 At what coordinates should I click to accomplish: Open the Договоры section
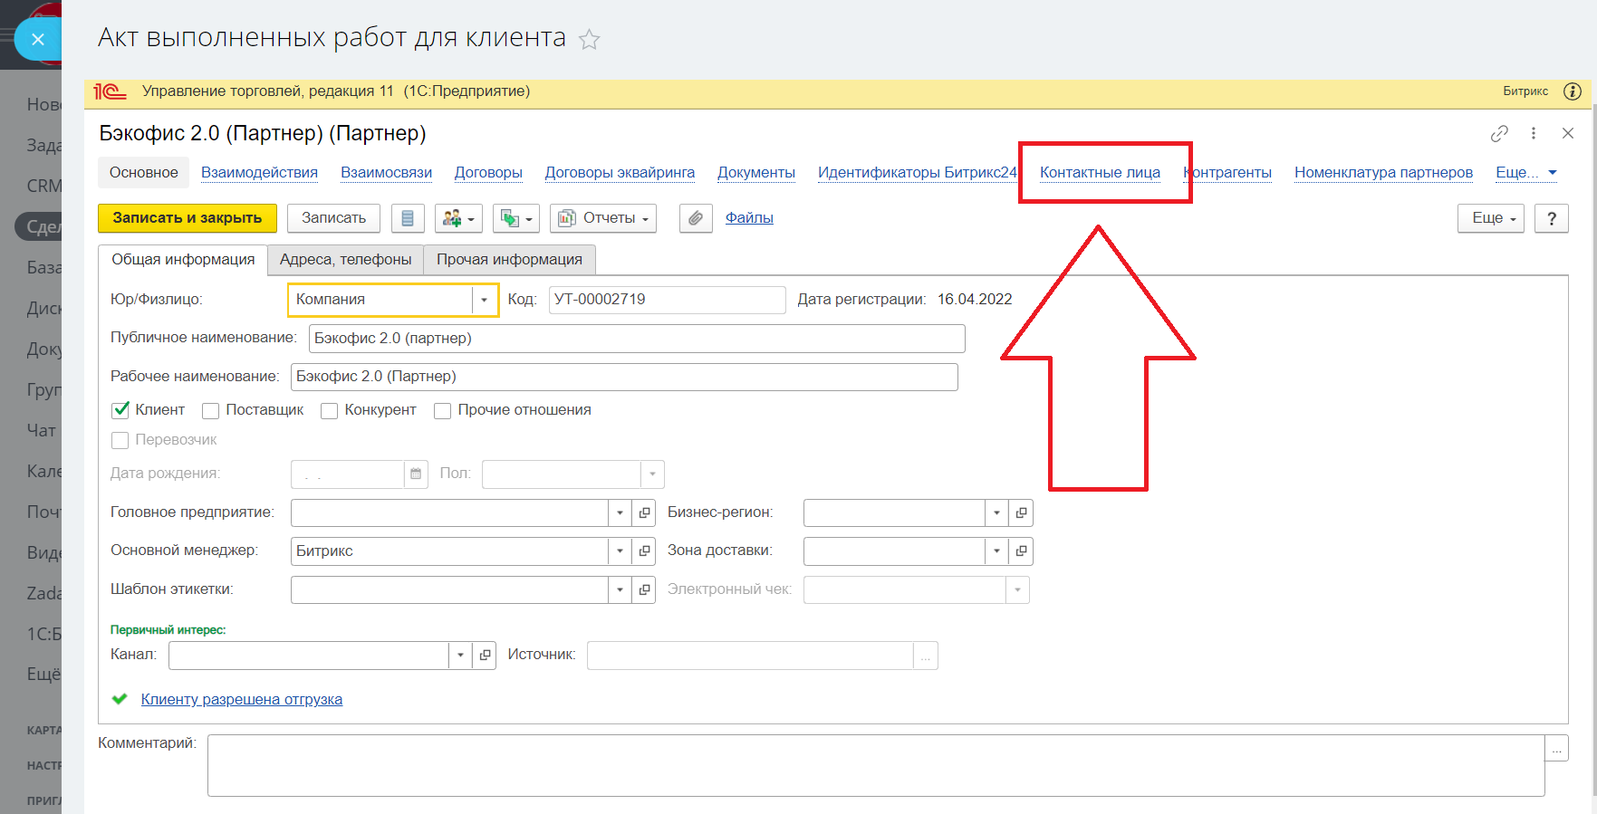pos(488,172)
